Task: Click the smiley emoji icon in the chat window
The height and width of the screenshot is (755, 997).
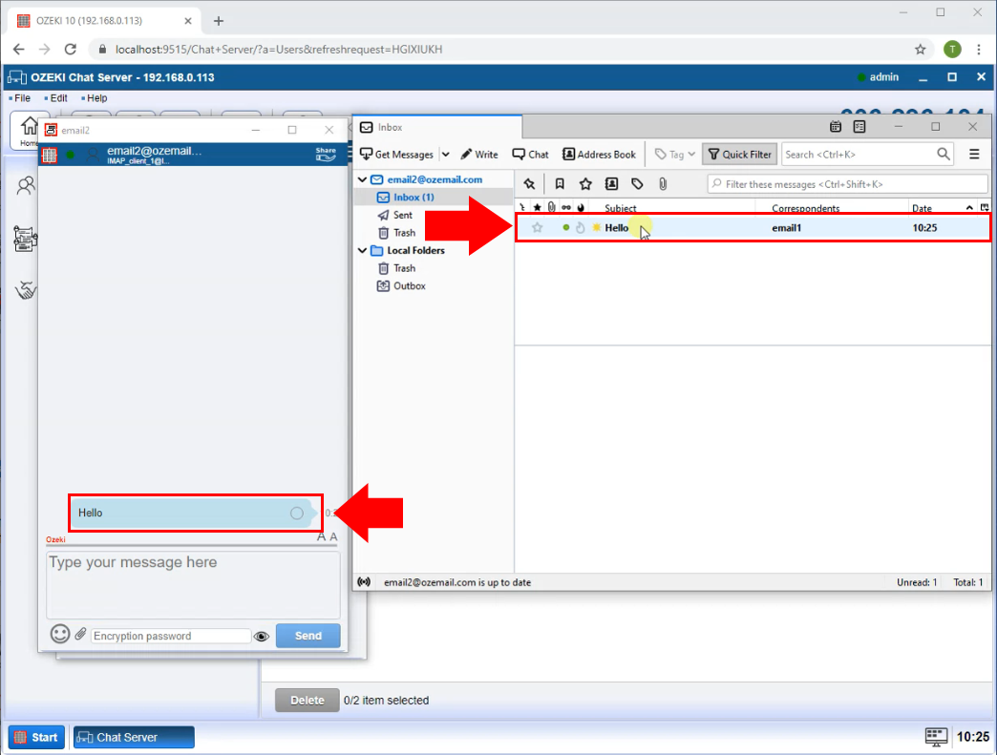Action: tap(59, 634)
